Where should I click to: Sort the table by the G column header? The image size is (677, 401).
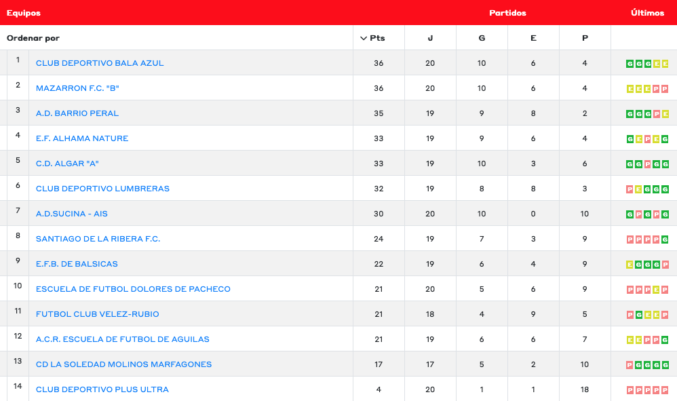482,38
